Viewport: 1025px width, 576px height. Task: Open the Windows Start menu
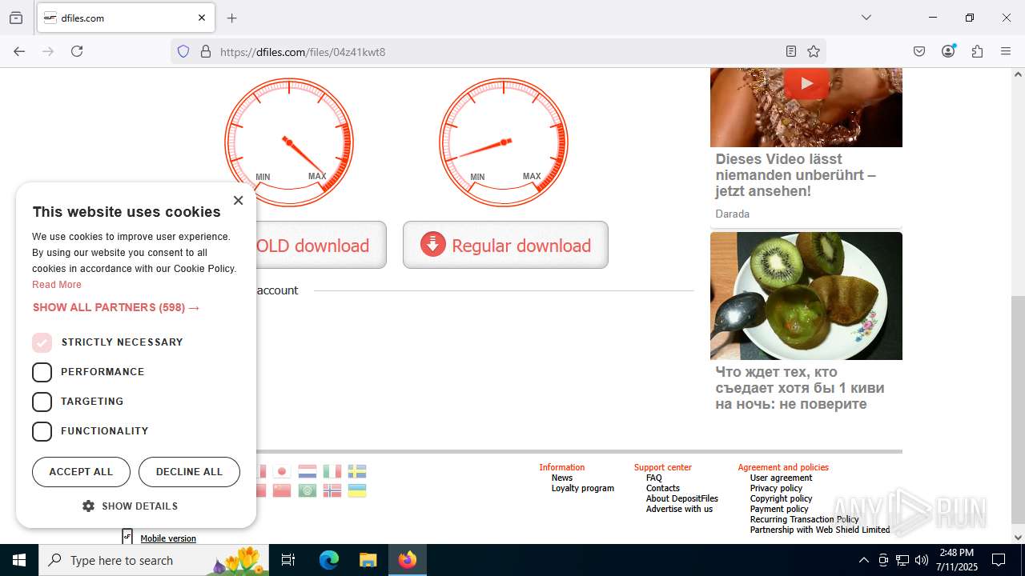pos(19,560)
